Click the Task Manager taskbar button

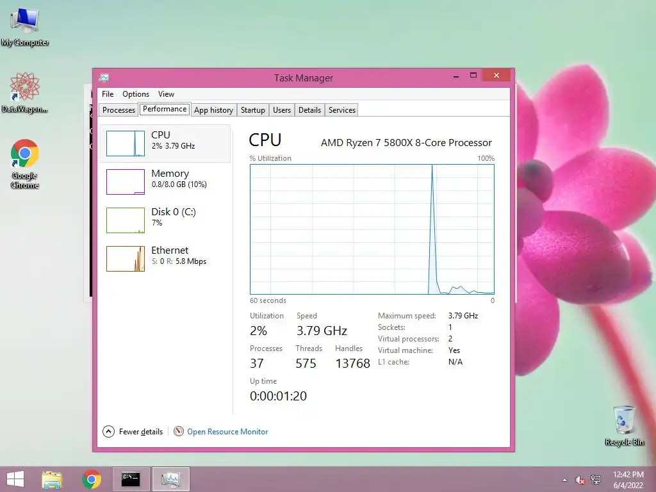[170, 479]
